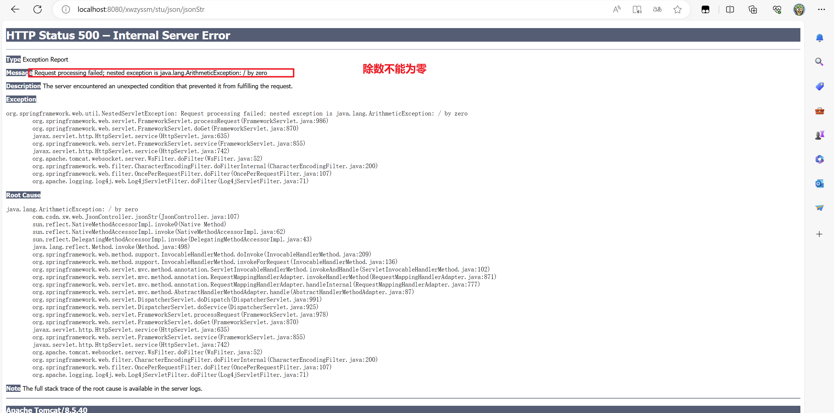Start Read aloud from address bar

pos(616,9)
